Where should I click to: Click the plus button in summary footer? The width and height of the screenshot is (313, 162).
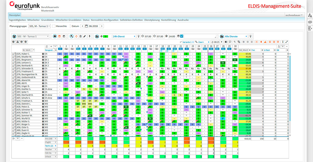[x=17, y=138]
